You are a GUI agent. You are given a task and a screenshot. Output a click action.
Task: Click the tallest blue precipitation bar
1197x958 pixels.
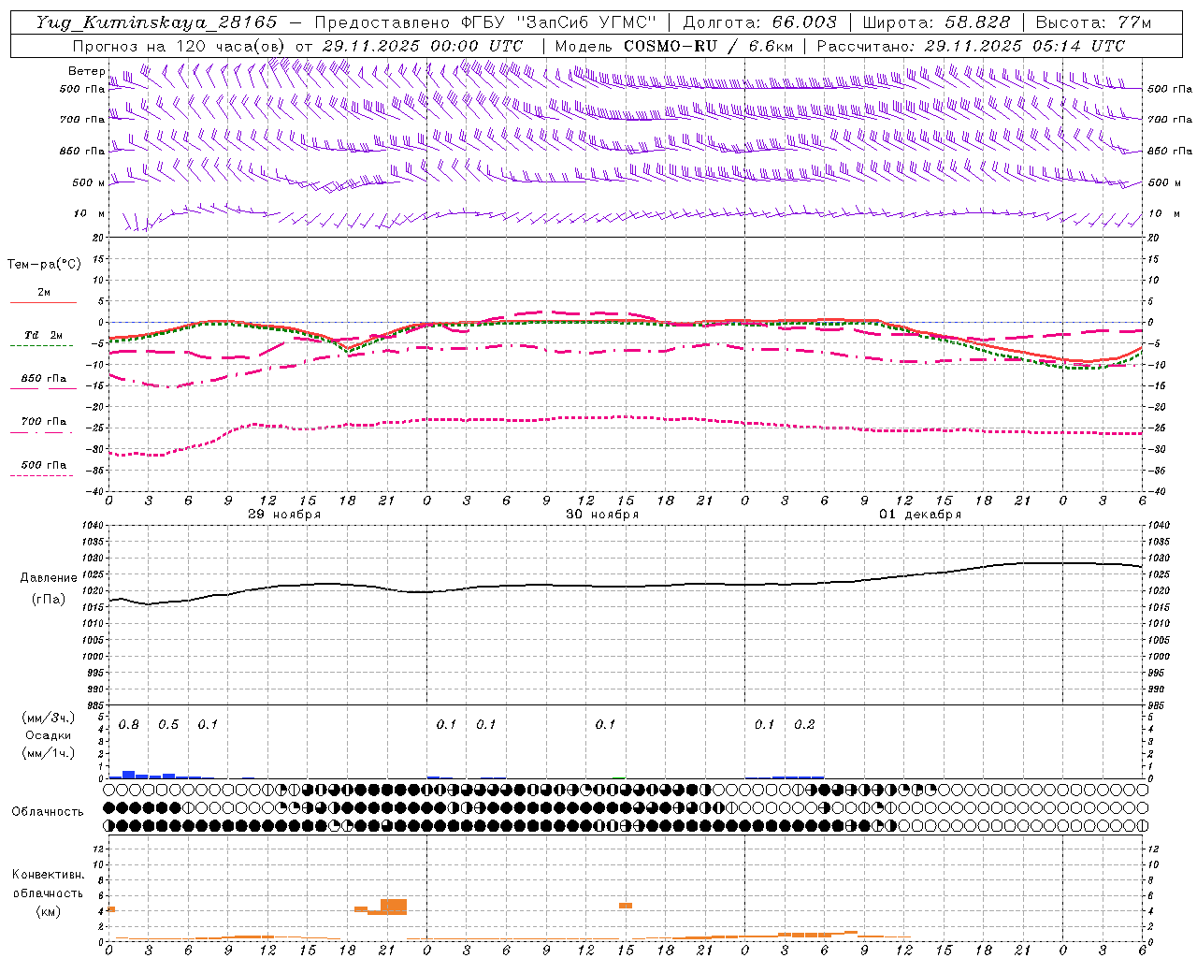129,775
